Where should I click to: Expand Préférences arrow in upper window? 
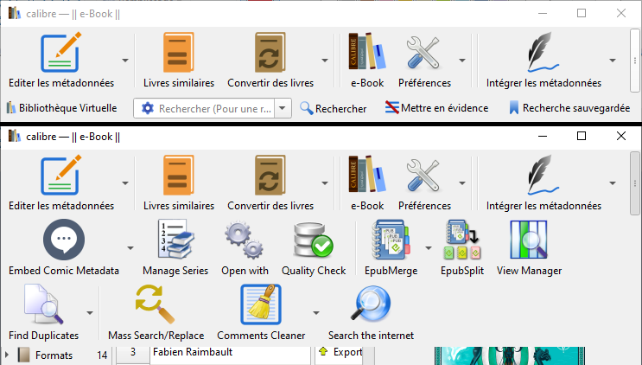click(462, 61)
